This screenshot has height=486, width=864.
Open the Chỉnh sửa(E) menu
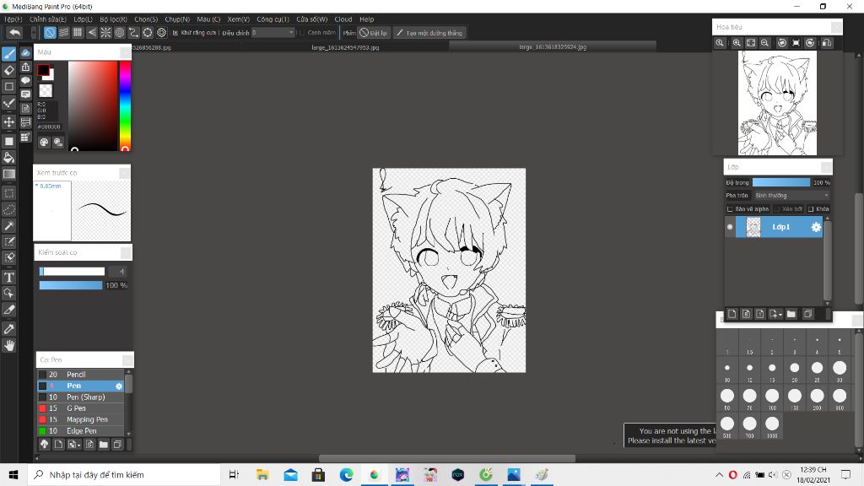point(48,19)
